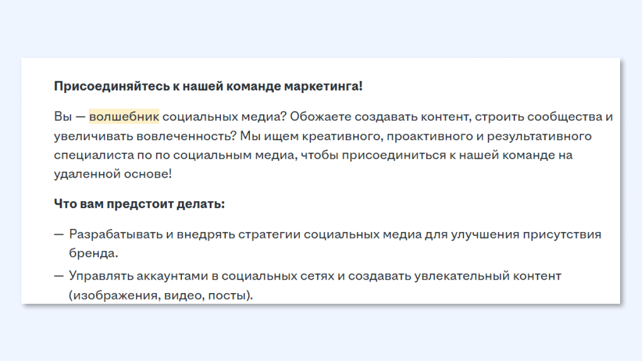Image resolution: width=642 pixels, height=361 pixels.
Task: Click the bold heading "Что вам предстоит делать:"
Action: [x=139, y=204]
